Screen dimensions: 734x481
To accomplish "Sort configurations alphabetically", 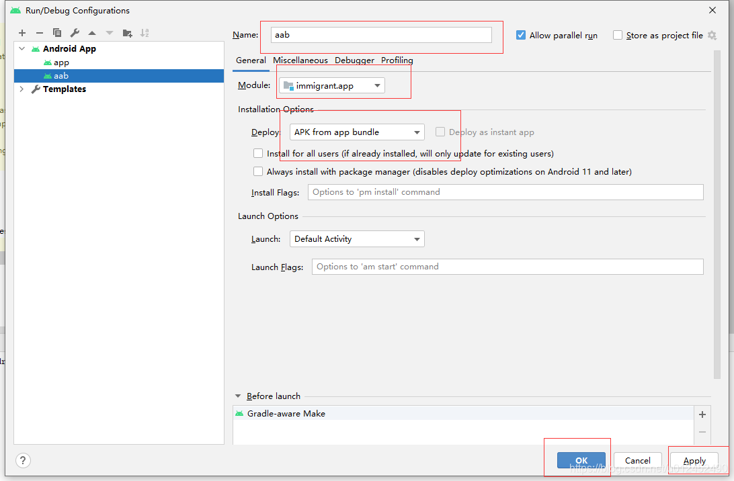I will point(145,33).
